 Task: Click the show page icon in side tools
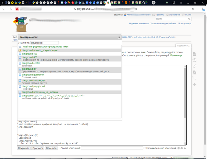(x=194, y=54)
